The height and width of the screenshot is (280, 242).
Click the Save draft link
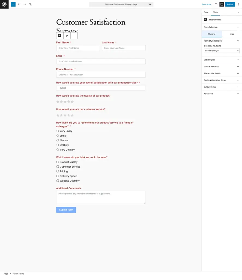coord(206,4)
